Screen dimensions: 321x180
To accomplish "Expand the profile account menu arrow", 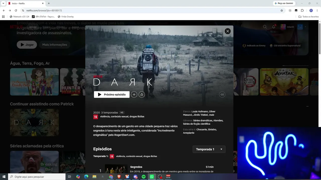I will (305, 27).
